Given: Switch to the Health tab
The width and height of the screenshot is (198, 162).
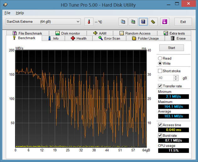Looking at the screenshot, I should tap(79, 38).
